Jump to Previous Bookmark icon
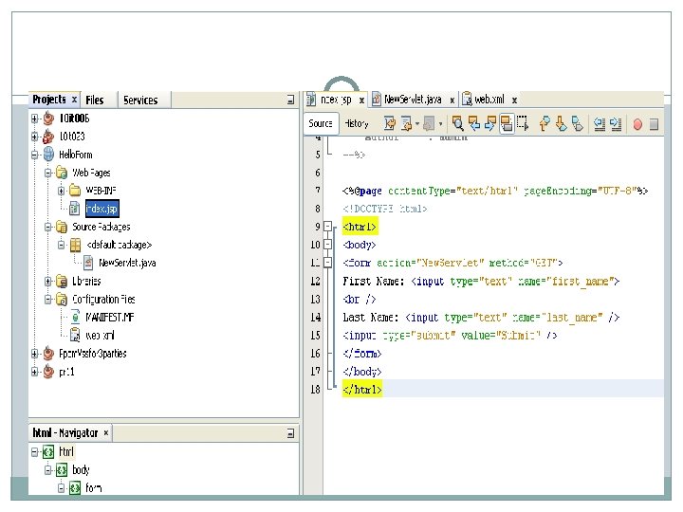683x512 pixels. pyautogui.click(x=545, y=123)
